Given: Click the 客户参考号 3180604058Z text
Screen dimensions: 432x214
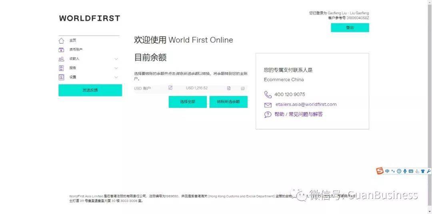Looking at the screenshot, I should click(x=348, y=18).
